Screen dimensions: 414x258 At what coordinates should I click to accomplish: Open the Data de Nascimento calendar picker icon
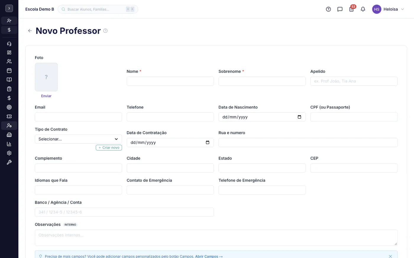299,117
